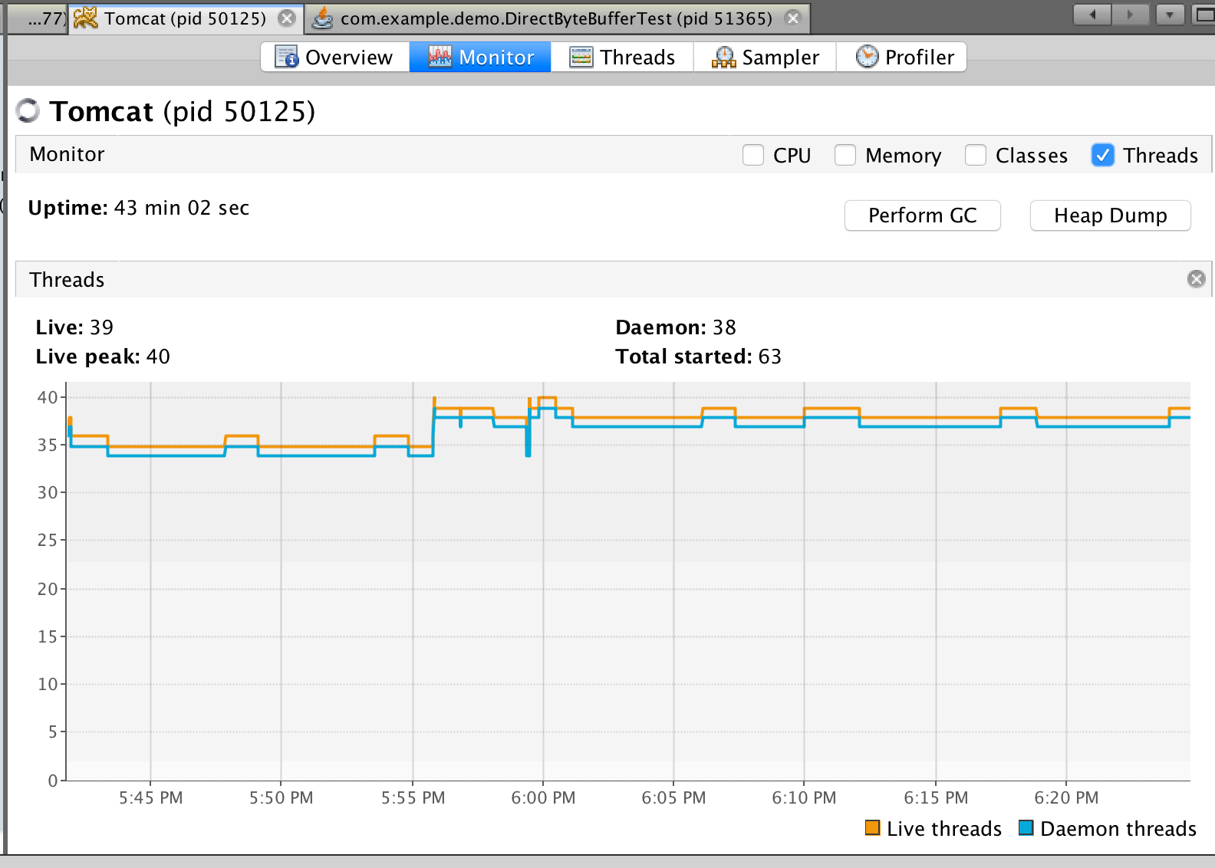The width and height of the screenshot is (1215, 868).
Task: Click the Daemon threads legend label
Action: pos(1118,829)
